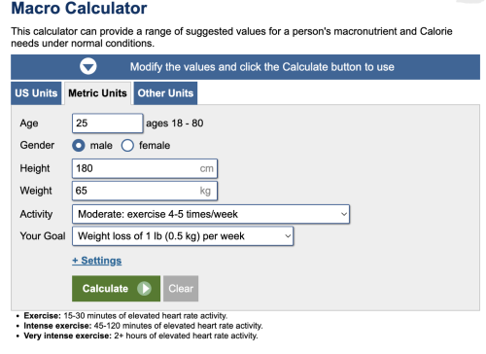The height and width of the screenshot is (354, 486).
Task: Switch to the US Units tab
Action: (x=36, y=93)
